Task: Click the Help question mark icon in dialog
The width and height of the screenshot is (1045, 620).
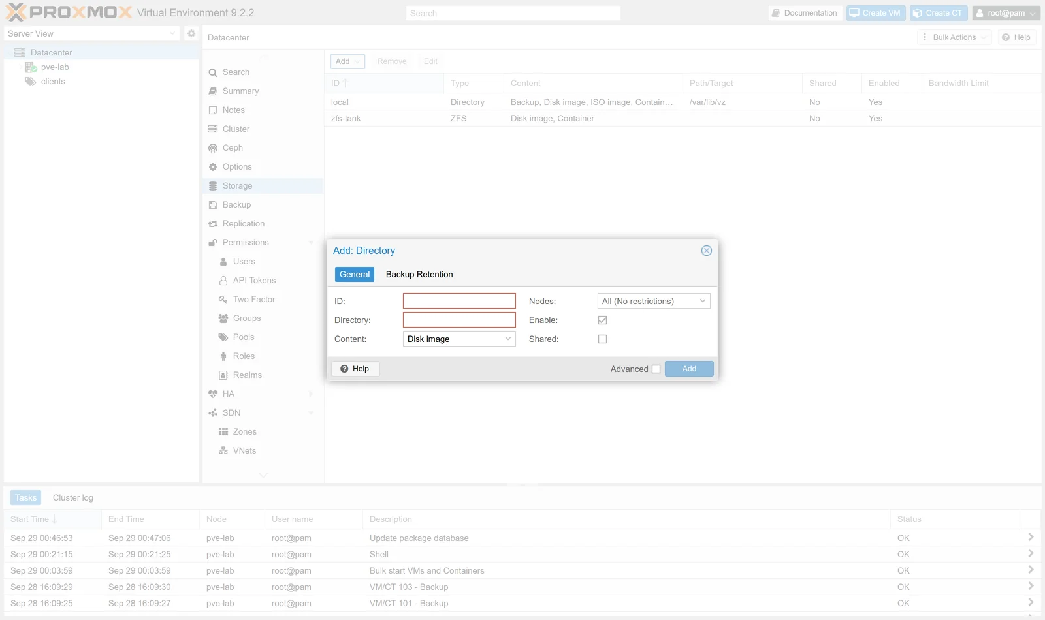Action: click(x=344, y=369)
